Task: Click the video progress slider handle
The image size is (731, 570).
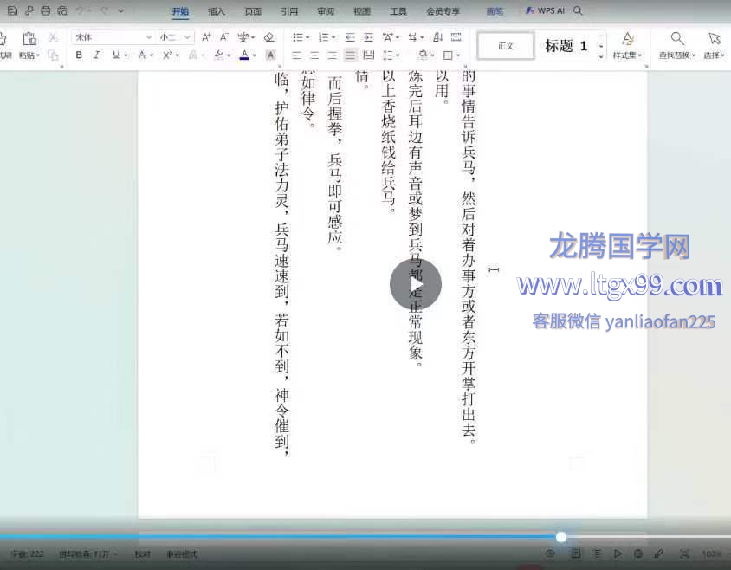Action: [561, 537]
